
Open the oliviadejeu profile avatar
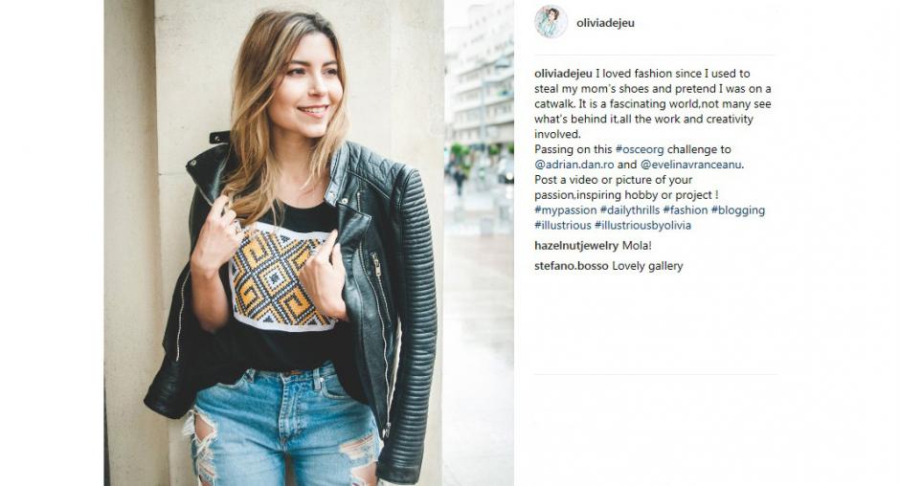(x=551, y=22)
